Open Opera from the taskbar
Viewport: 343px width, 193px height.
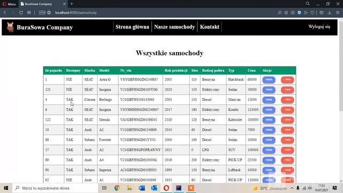point(166,188)
